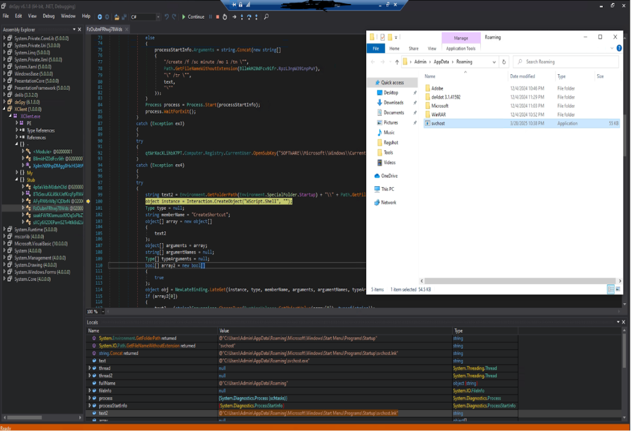
Task: Open the Debug menu
Action: [x=48, y=16]
